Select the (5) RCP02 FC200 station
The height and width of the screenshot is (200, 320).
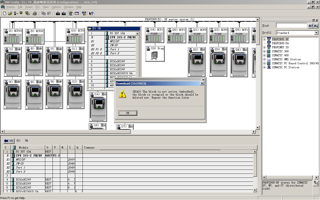click(x=34, y=36)
